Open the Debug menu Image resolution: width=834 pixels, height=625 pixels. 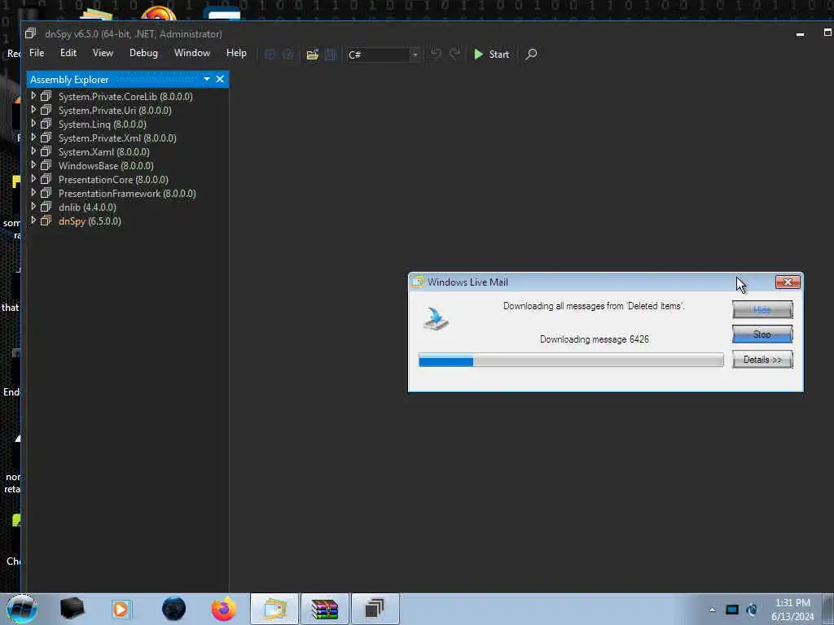pos(143,53)
